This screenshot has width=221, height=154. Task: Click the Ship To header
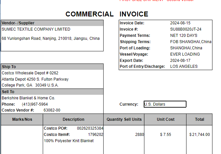point(52,67)
